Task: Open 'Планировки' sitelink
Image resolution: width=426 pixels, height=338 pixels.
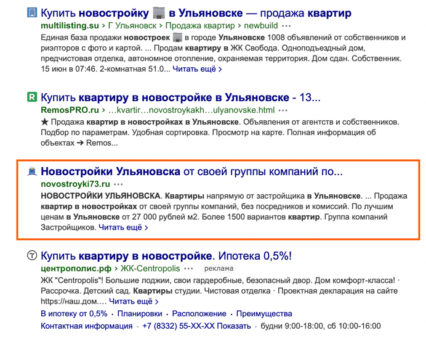Action: pyautogui.click(x=140, y=313)
